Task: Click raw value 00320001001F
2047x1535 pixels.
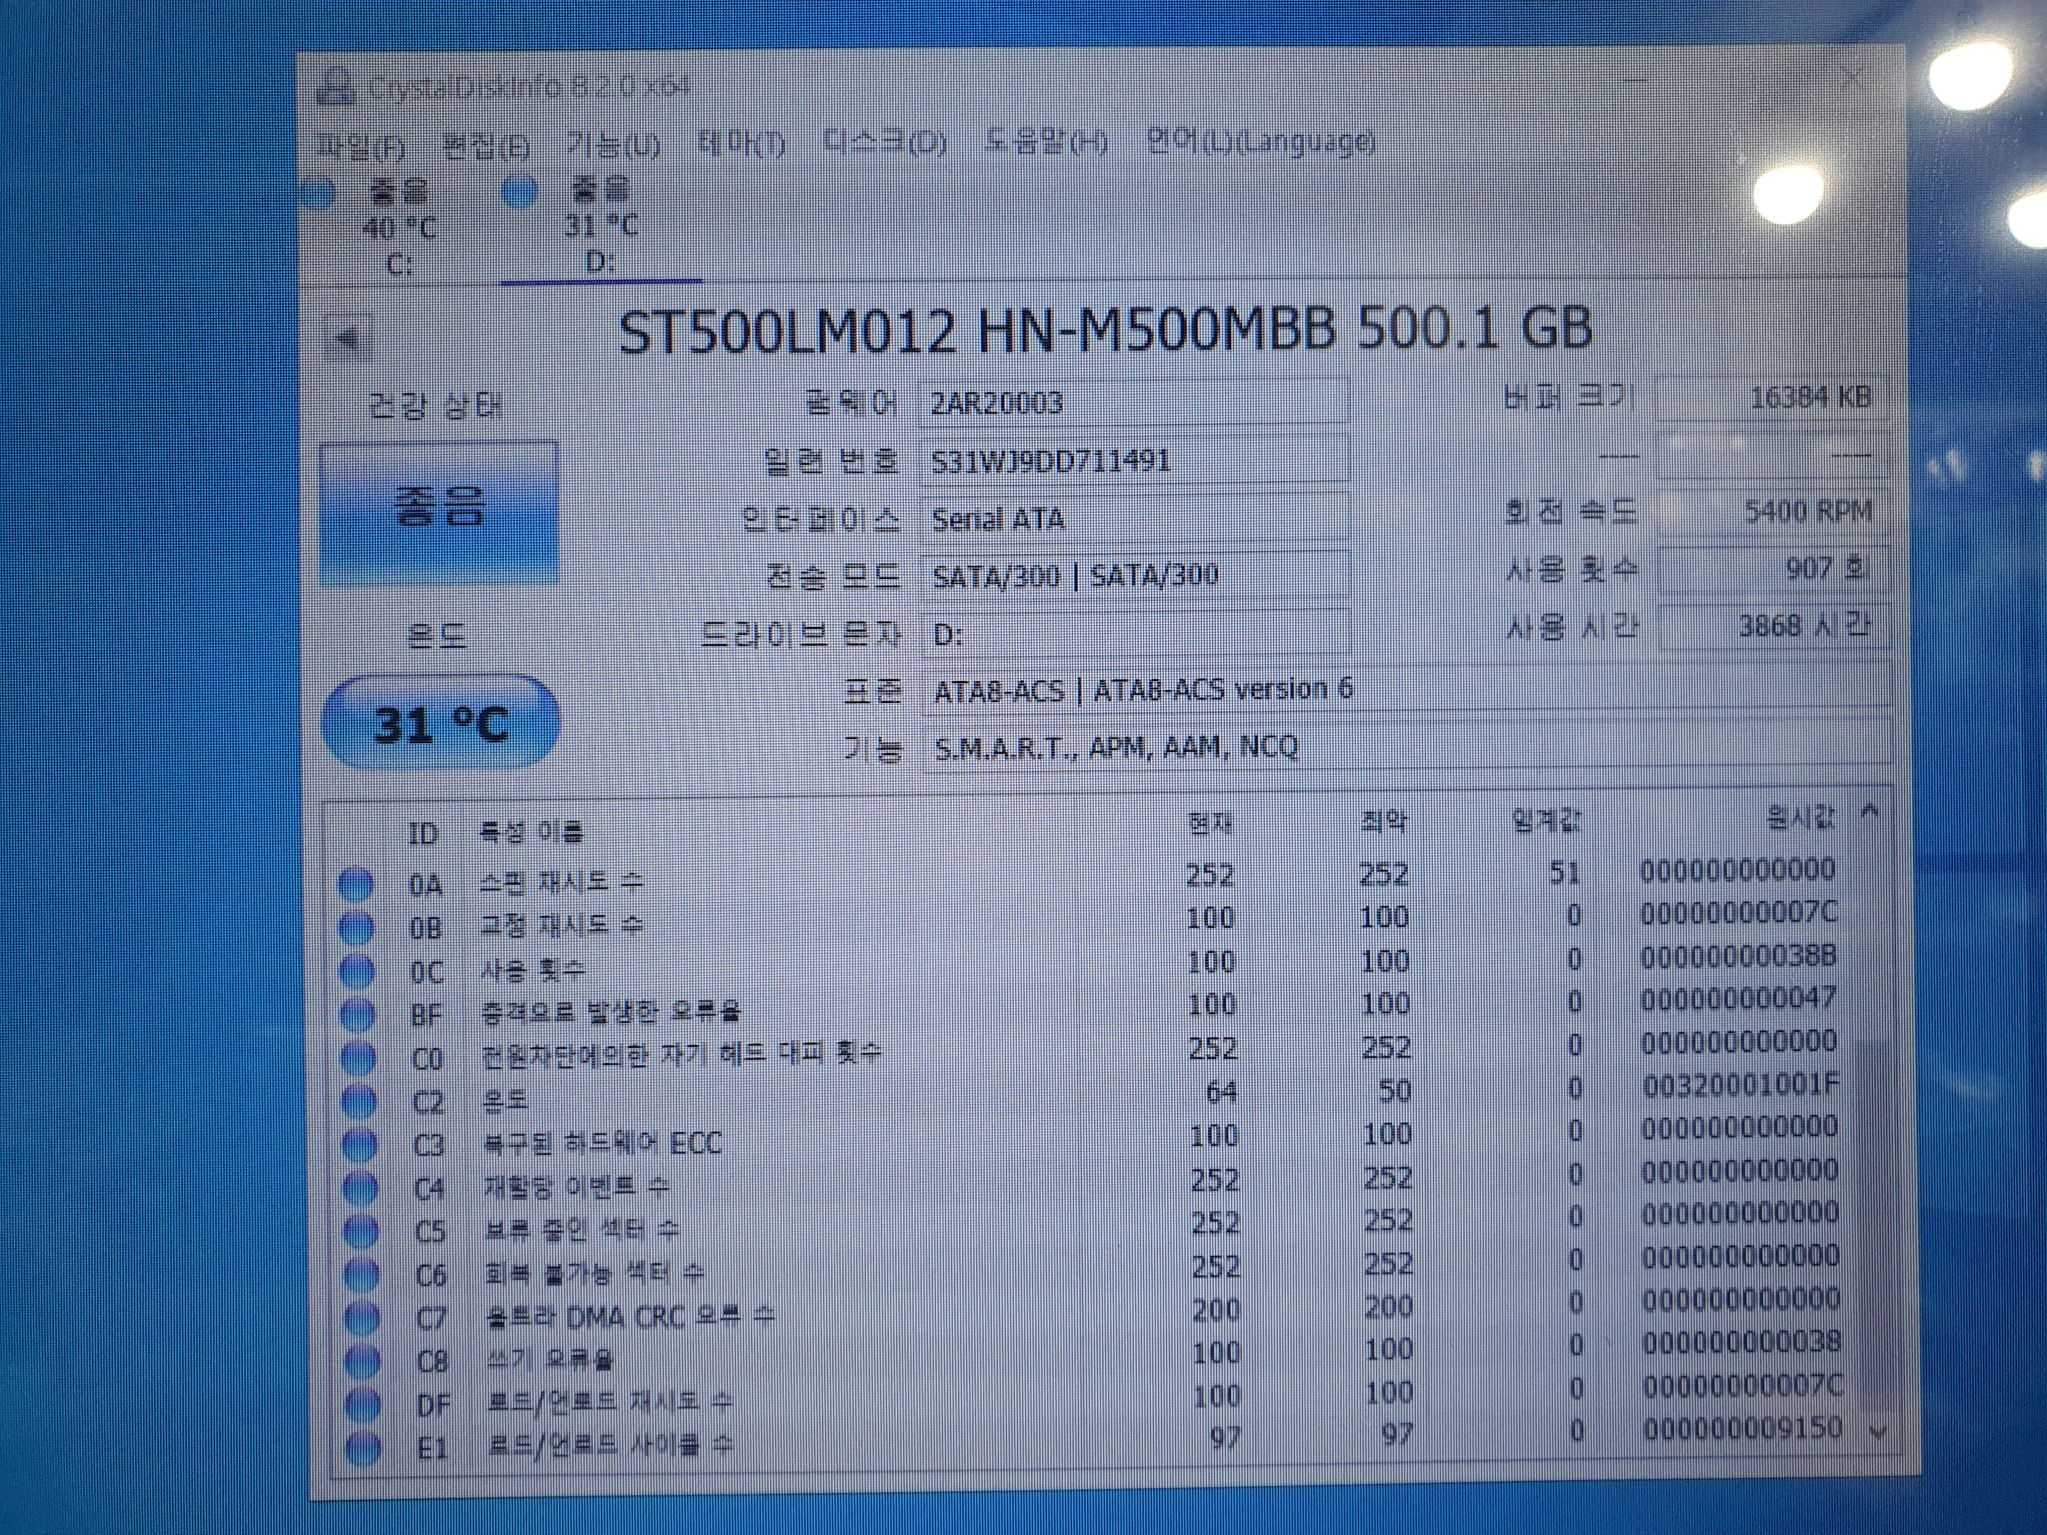Action: (1741, 1084)
